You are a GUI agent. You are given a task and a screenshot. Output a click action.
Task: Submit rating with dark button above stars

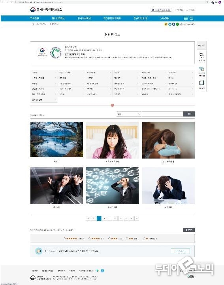point(189,230)
